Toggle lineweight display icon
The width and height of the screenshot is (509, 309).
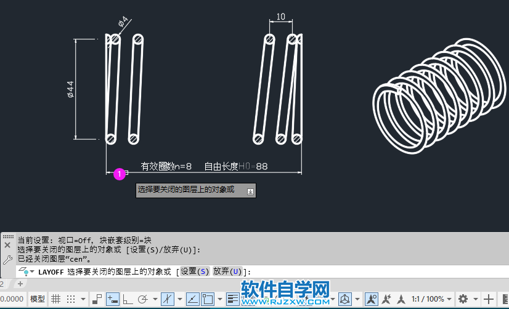(x=233, y=299)
